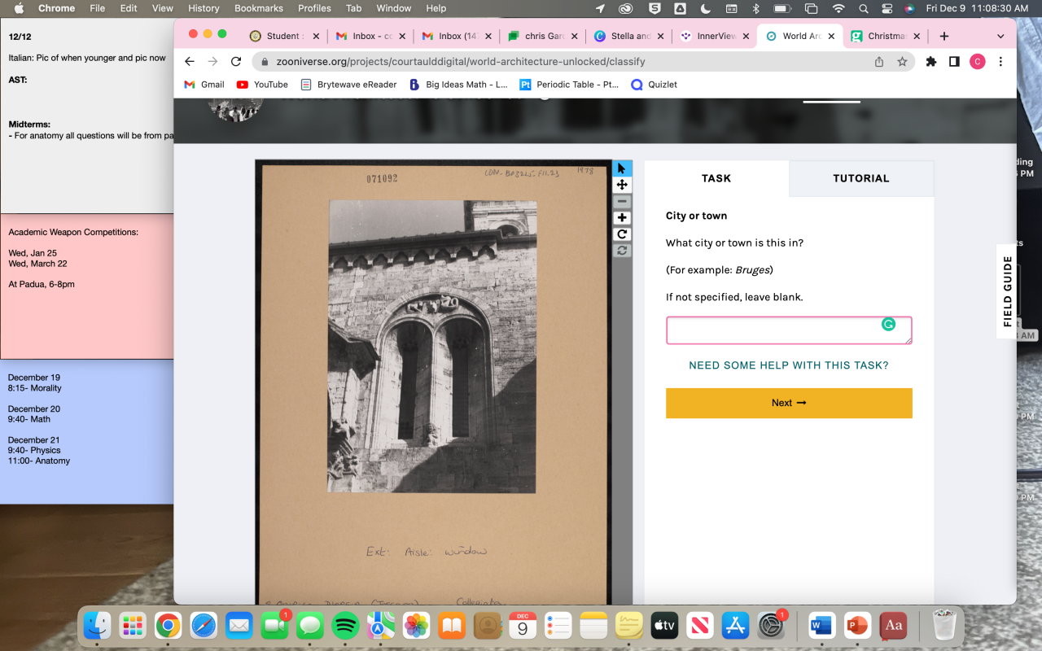Open Microsoft Word from the Dock
The width and height of the screenshot is (1042, 651).
[x=821, y=625]
